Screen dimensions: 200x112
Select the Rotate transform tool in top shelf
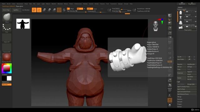(x=54, y=10)
